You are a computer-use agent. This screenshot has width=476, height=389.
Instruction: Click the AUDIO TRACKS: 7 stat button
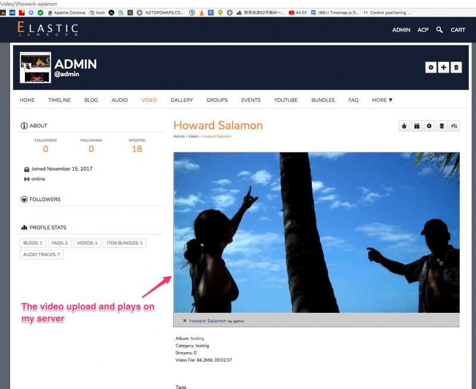[41, 255]
